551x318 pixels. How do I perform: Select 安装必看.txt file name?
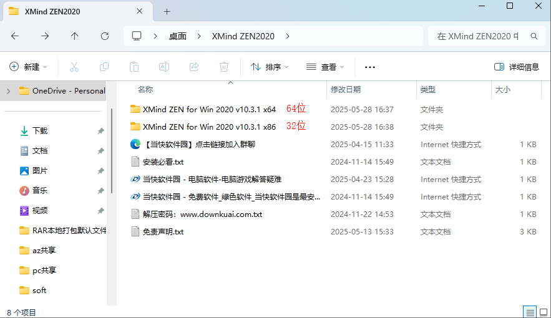pos(163,162)
